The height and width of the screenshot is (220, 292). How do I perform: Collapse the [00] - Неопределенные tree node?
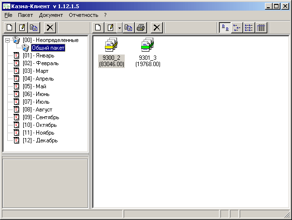[7, 40]
